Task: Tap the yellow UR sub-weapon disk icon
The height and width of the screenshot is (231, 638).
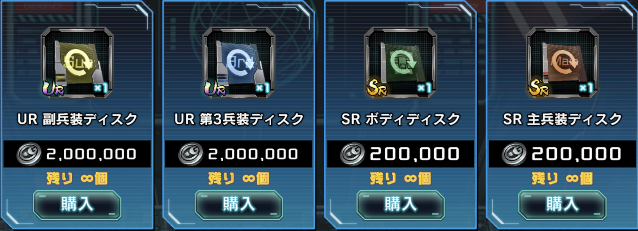Action: pos(77,62)
